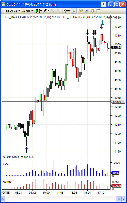Minimize the chart window

(x=111, y=4)
